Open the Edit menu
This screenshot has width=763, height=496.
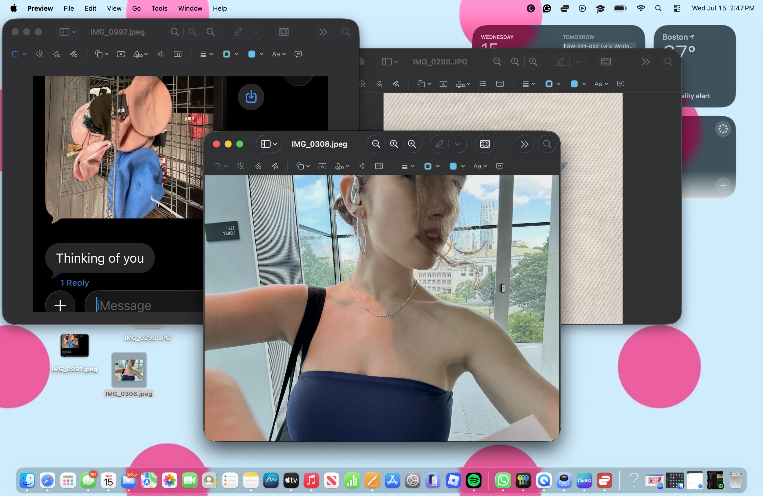[x=90, y=8]
